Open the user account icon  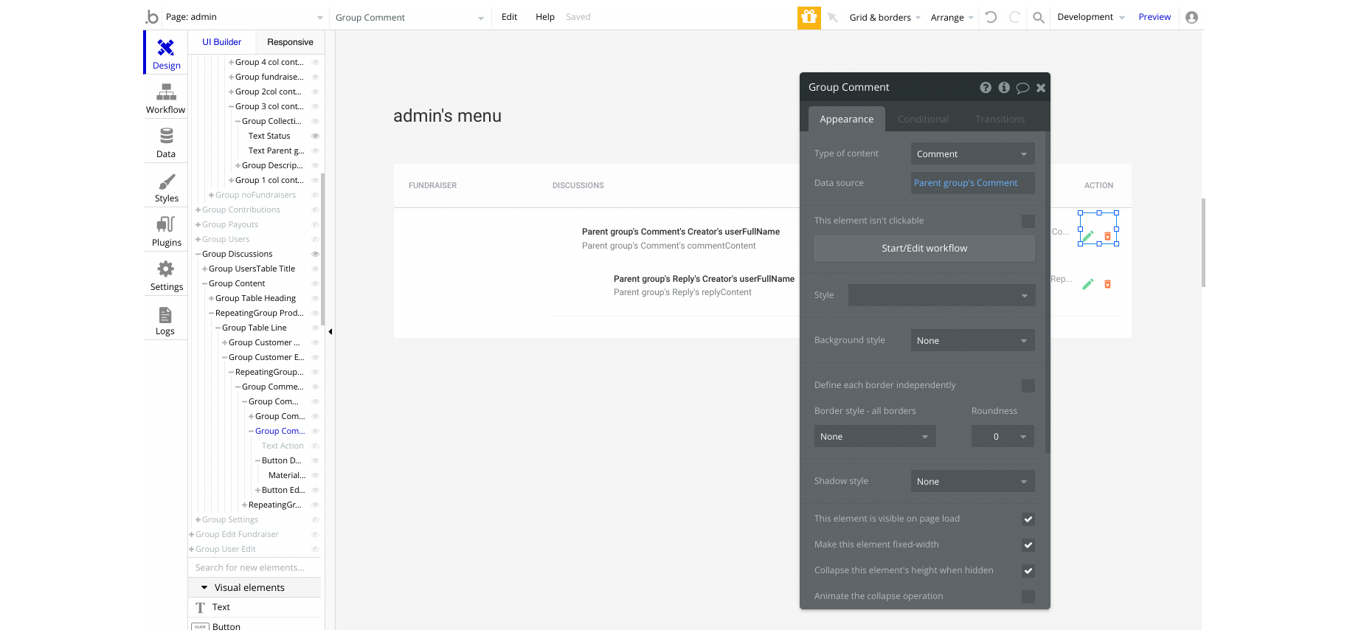1191,17
